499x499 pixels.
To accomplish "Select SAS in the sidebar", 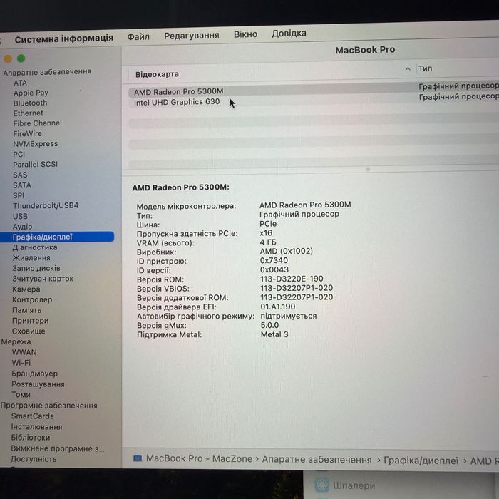I will click(x=20, y=175).
